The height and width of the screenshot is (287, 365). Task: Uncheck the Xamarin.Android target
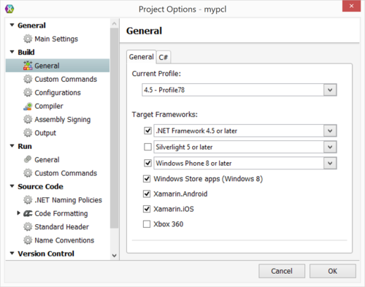click(x=147, y=194)
